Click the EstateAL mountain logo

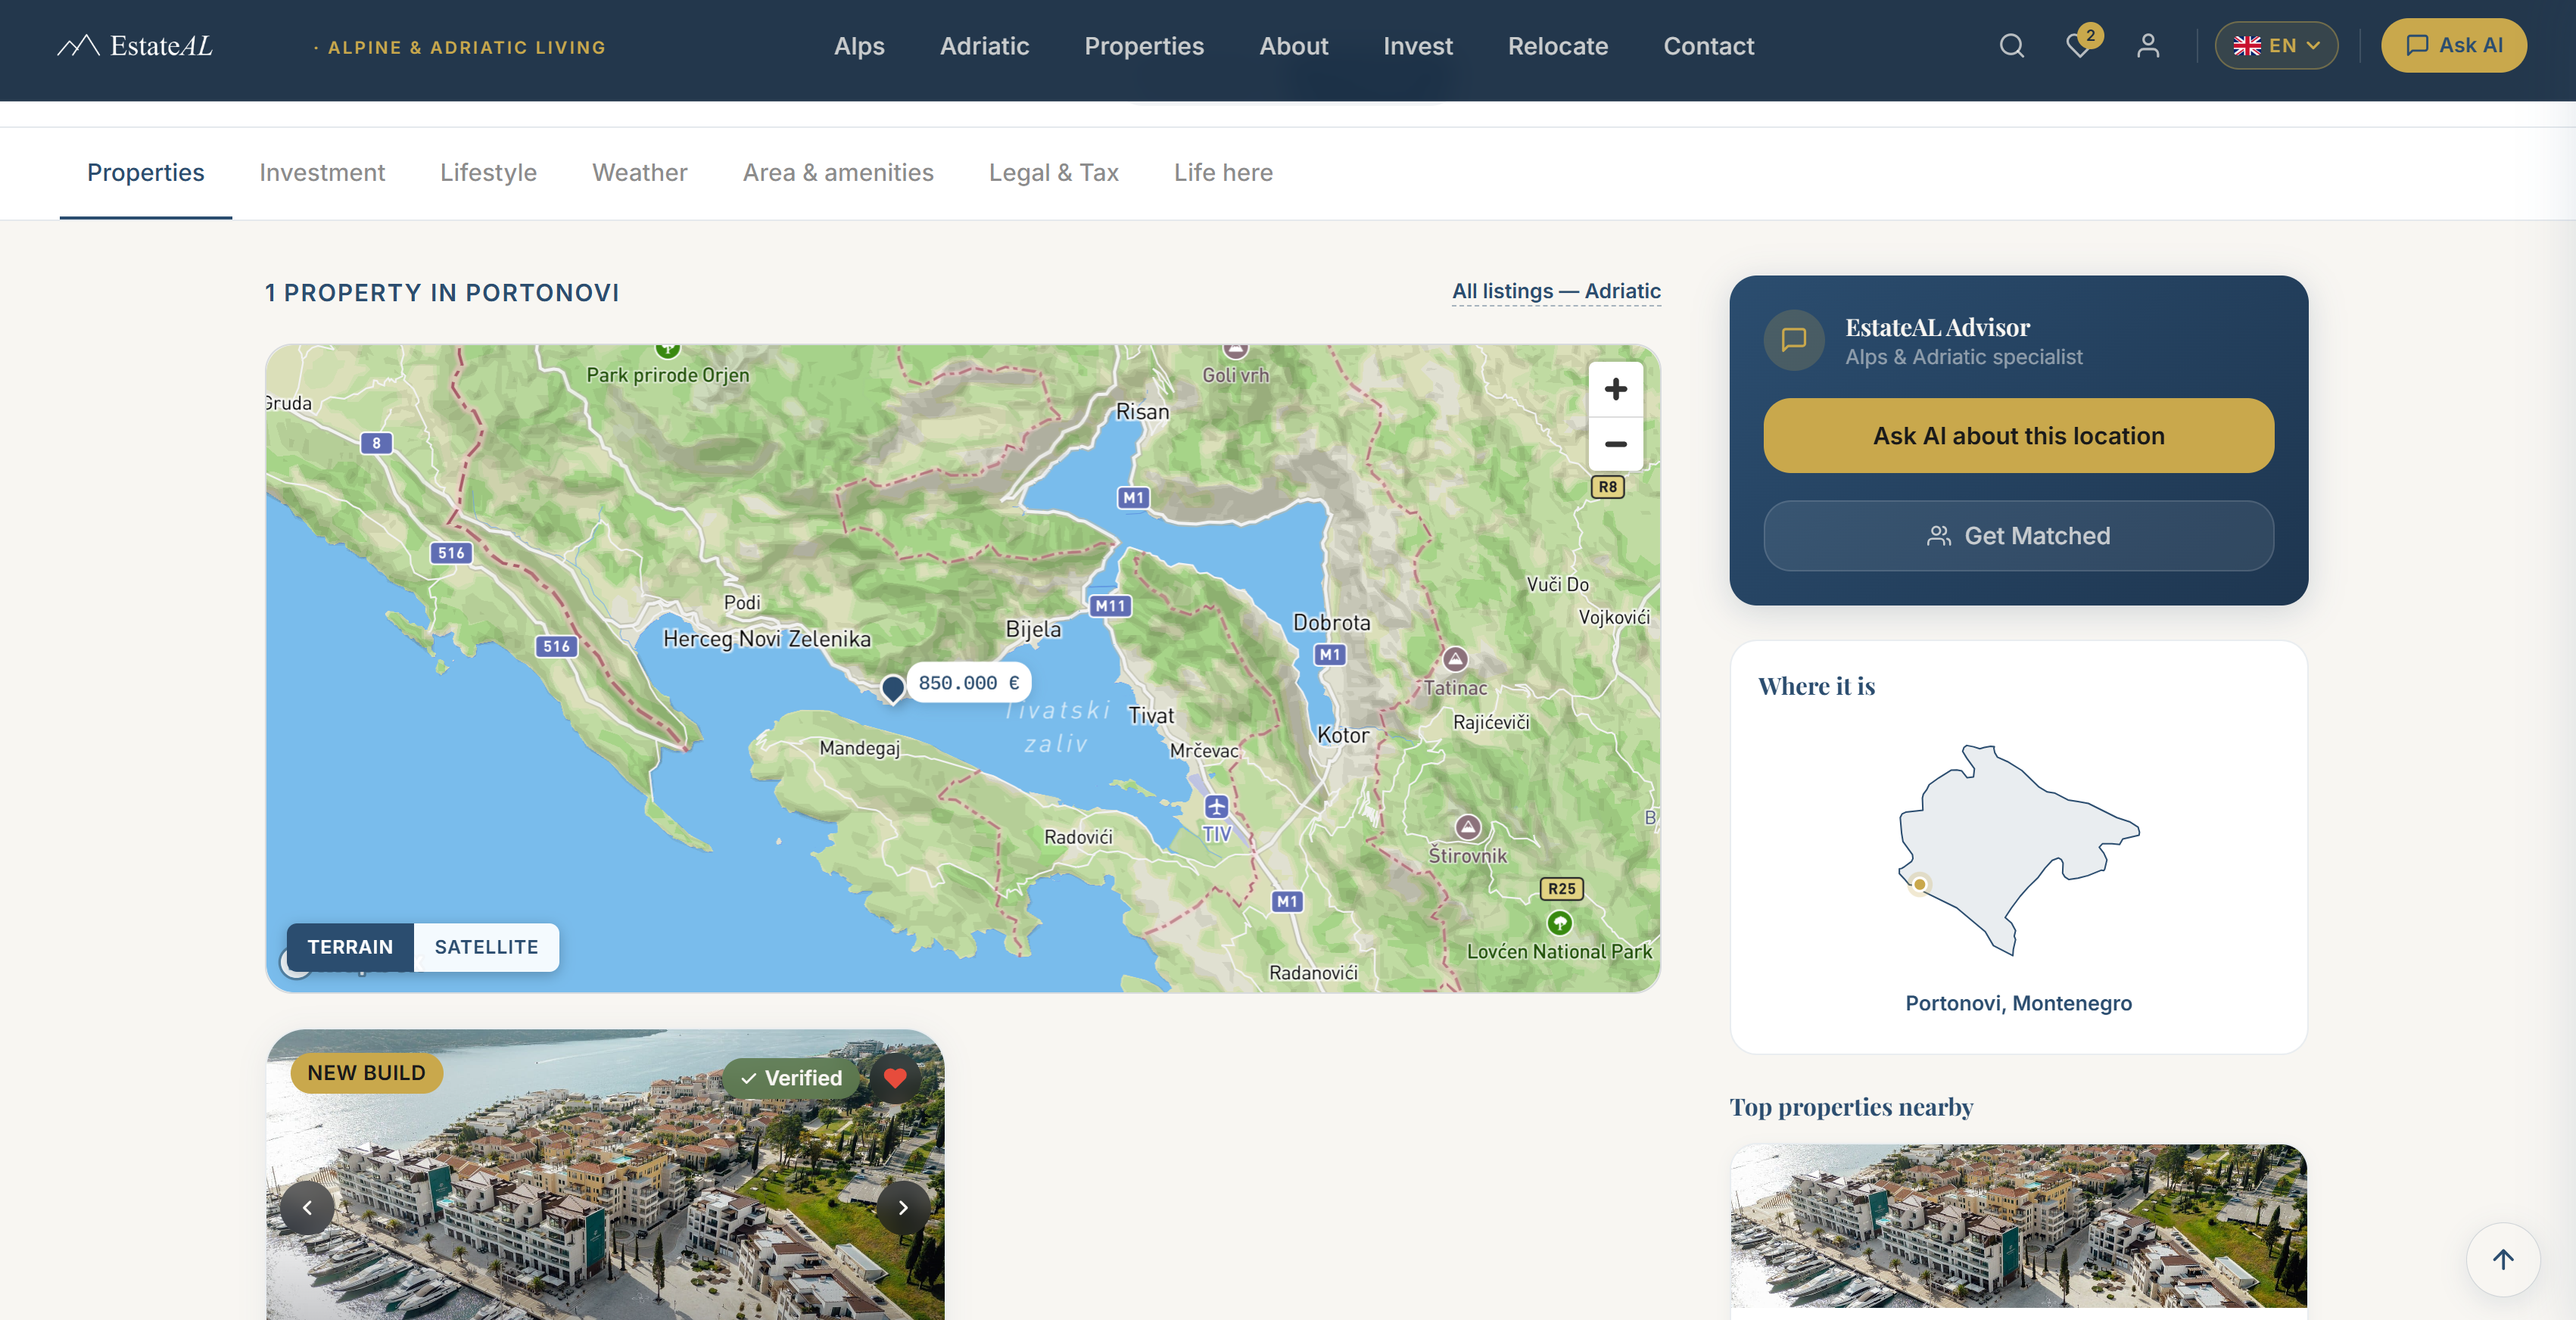tap(135, 46)
